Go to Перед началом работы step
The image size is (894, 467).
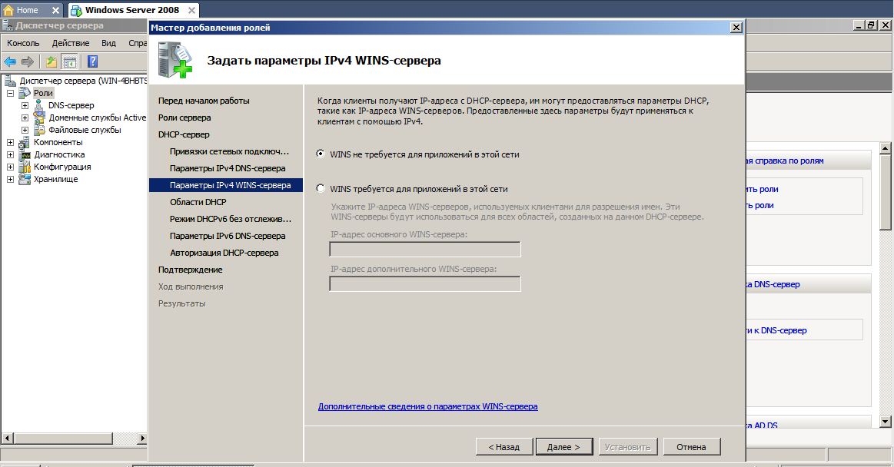pyautogui.click(x=204, y=101)
